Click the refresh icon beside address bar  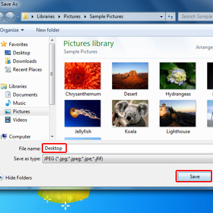coord(170,17)
